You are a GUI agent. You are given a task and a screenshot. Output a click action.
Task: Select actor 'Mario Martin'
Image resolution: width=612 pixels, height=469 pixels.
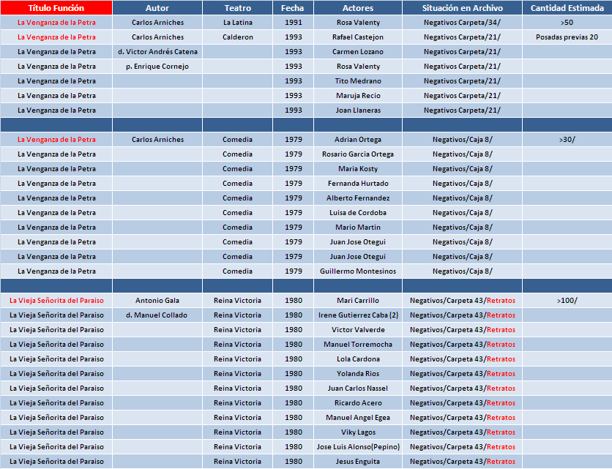click(358, 228)
